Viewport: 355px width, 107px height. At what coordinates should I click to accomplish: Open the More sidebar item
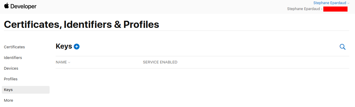pyautogui.click(x=9, y=100)
